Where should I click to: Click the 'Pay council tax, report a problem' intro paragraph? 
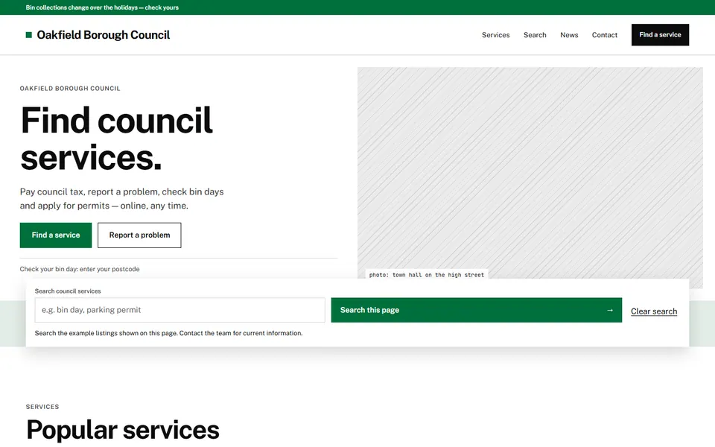click(x=121, y=199)
